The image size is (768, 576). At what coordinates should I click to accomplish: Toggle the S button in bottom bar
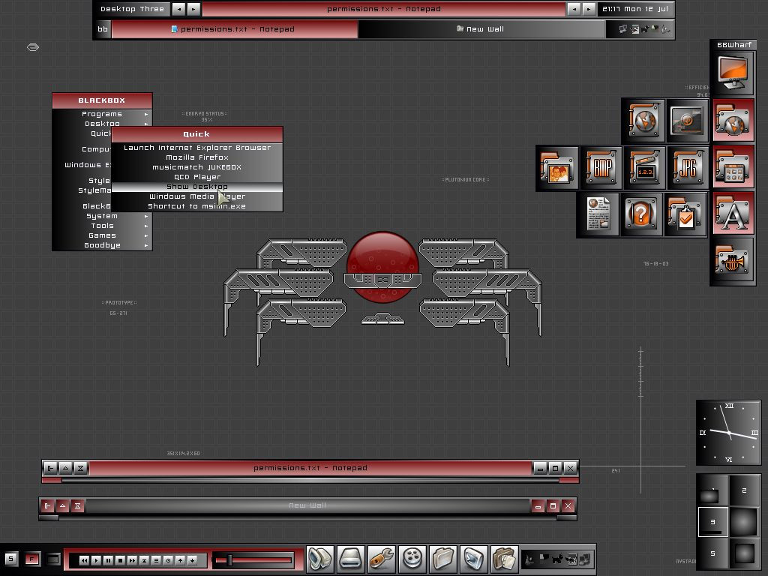pyautogui.click(x=10, y=559)
